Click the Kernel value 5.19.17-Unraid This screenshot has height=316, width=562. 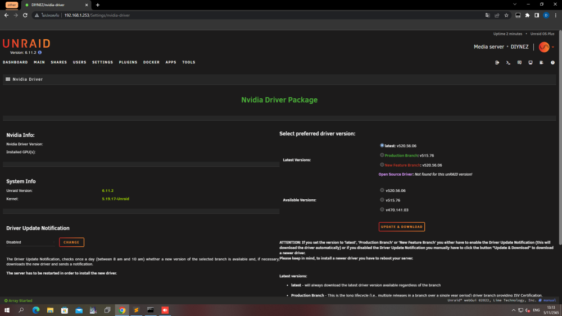pyautogui.click(x=115, y=199)
